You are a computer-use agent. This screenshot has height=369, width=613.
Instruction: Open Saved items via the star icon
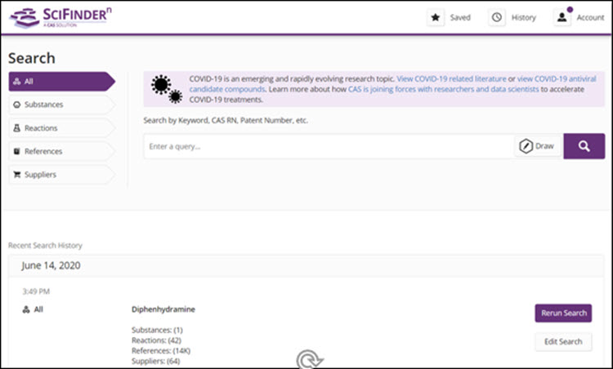point(436,18)
